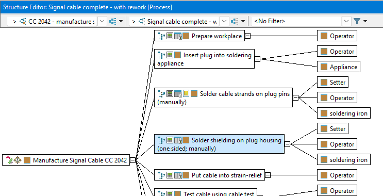Click the process flow icon on Insert plug node
383x196 pixels.
point(161,55)
